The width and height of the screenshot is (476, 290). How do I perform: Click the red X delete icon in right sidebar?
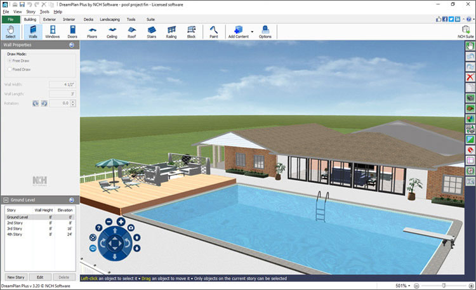pyautogui.click(x=470, y=77)
